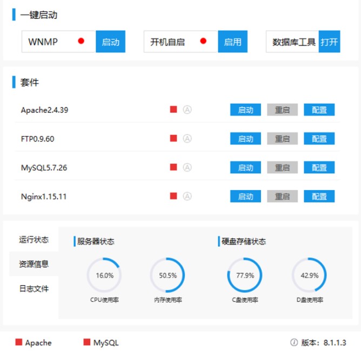Viewport: 361px width, 351px height.
Task: Toggle FTP0.9.60 auto-start circle A icon
Action: 187,138
